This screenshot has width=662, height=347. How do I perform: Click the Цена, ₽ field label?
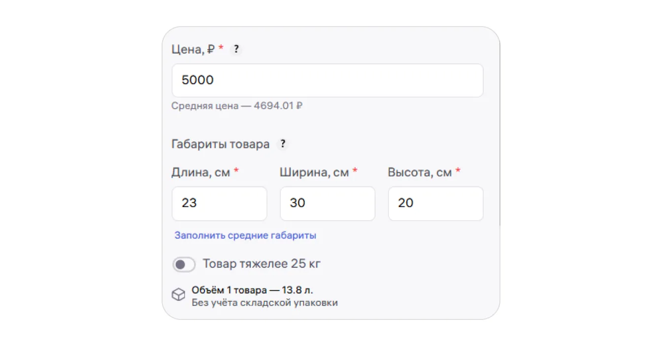[x=193, y=50]
